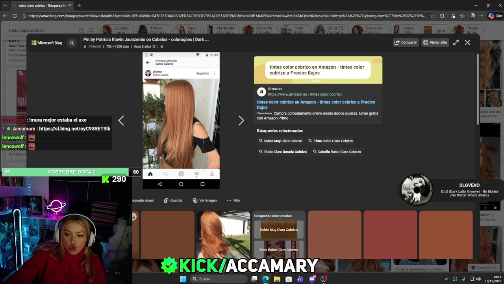504x284 pixels.
Task: Open the Windows Start menu
Action: pos(183,279)
